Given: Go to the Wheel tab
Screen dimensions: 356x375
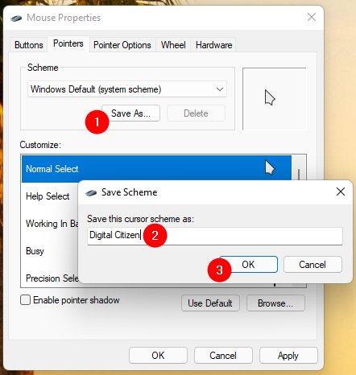Looking at the screenshot, I should (173, 45).
